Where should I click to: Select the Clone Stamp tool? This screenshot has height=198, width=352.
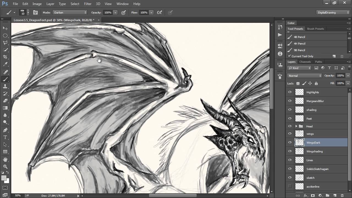point(5,86)
